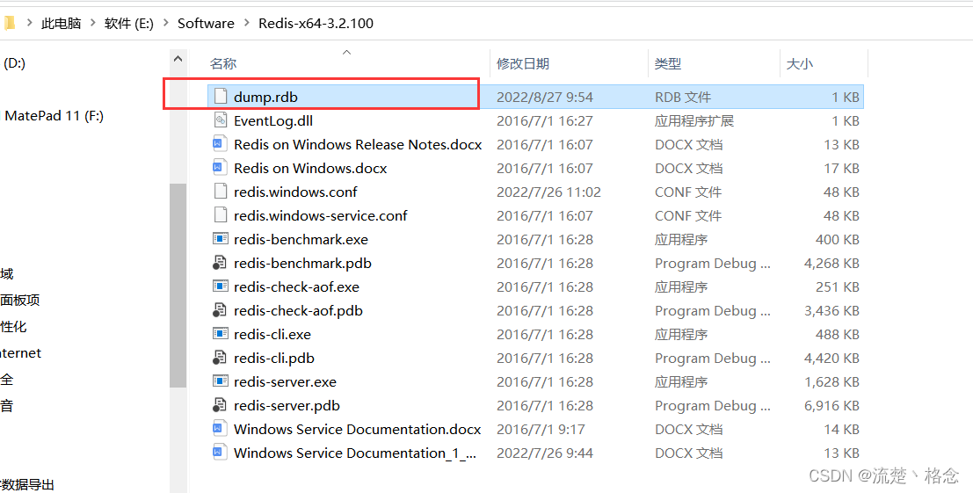
Task: Expand the chevron before 此电脑 in the address bar
Action: pos(29,24)
